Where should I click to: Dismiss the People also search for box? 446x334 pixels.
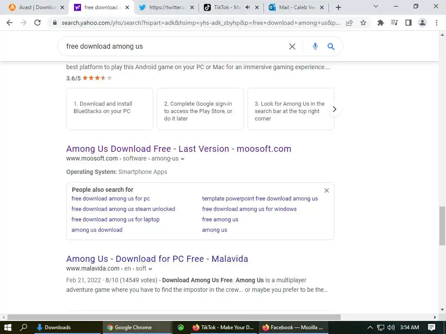(x=327, y=190)
